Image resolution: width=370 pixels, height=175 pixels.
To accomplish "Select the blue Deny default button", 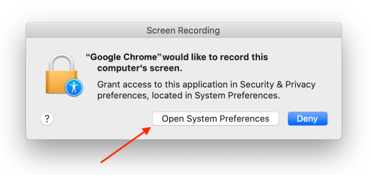I will click(x=307, y=119).
